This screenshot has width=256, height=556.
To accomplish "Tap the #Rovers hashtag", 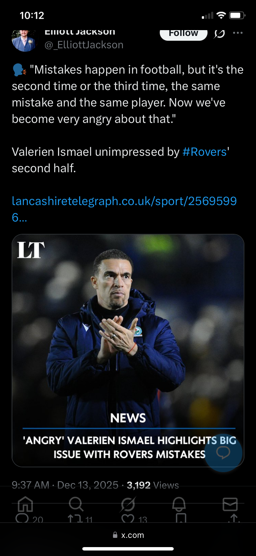I will click(x=204, y=152).
